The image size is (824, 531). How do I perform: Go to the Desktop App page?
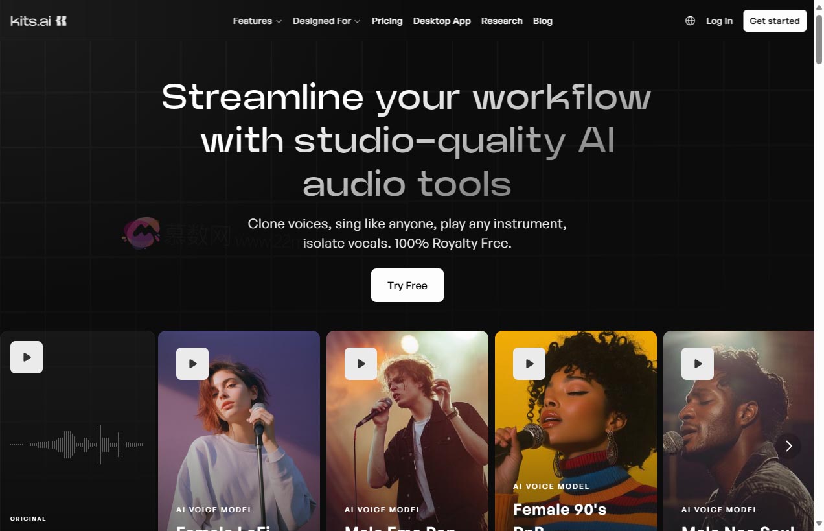pyautogui.click(x=442, y=21)
